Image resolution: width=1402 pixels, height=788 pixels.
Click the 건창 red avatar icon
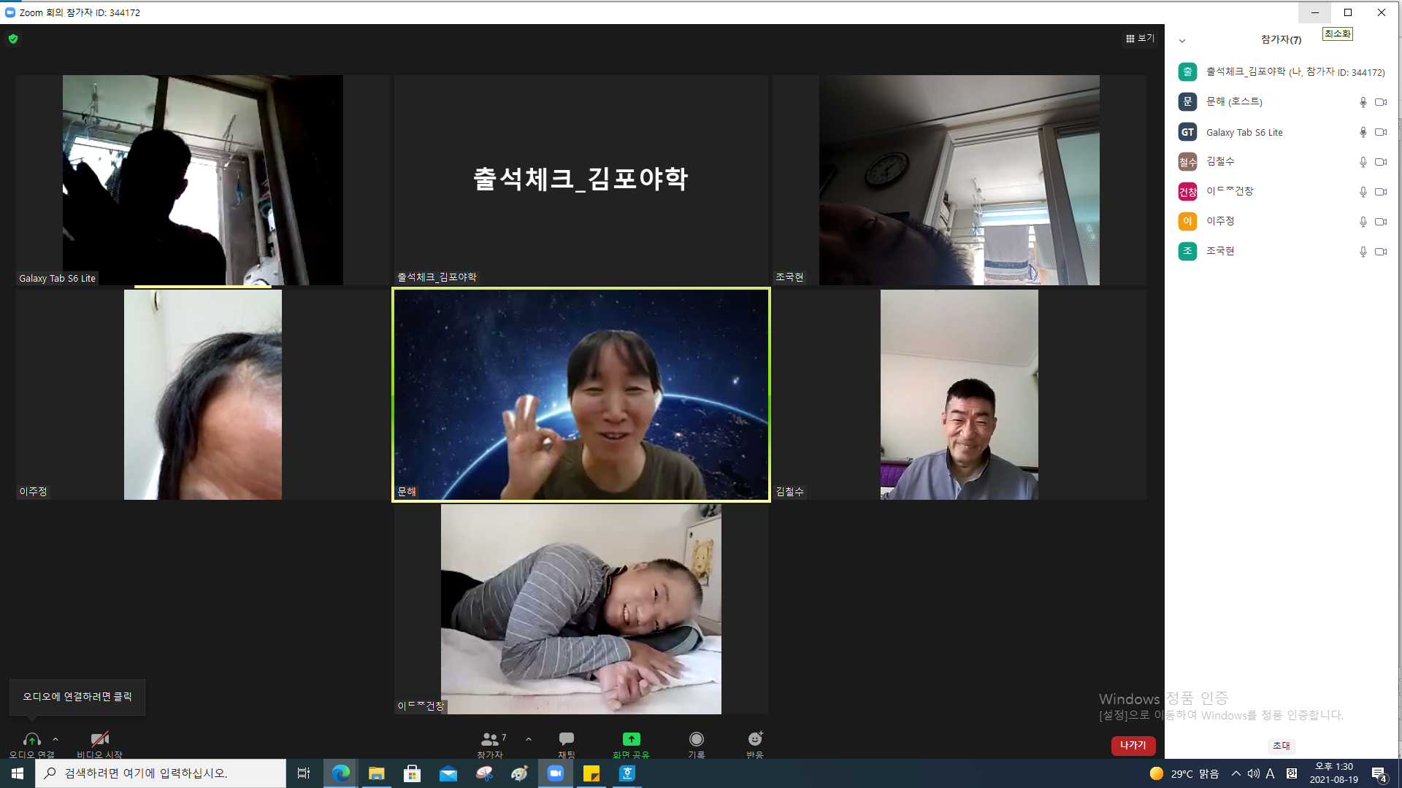pos(1187,192)
